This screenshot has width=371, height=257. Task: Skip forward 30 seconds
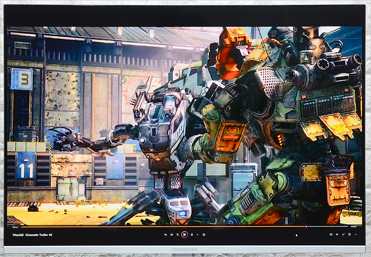tap(192, 235)
